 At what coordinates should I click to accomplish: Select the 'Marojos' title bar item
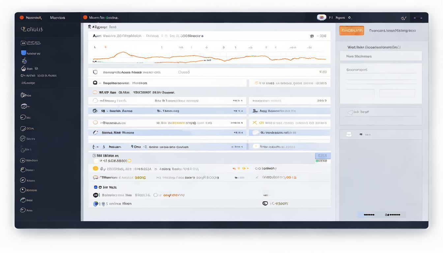point(57,17)
